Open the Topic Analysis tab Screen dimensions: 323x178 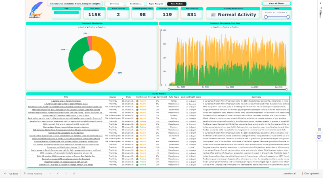click(x=156, y=4)
